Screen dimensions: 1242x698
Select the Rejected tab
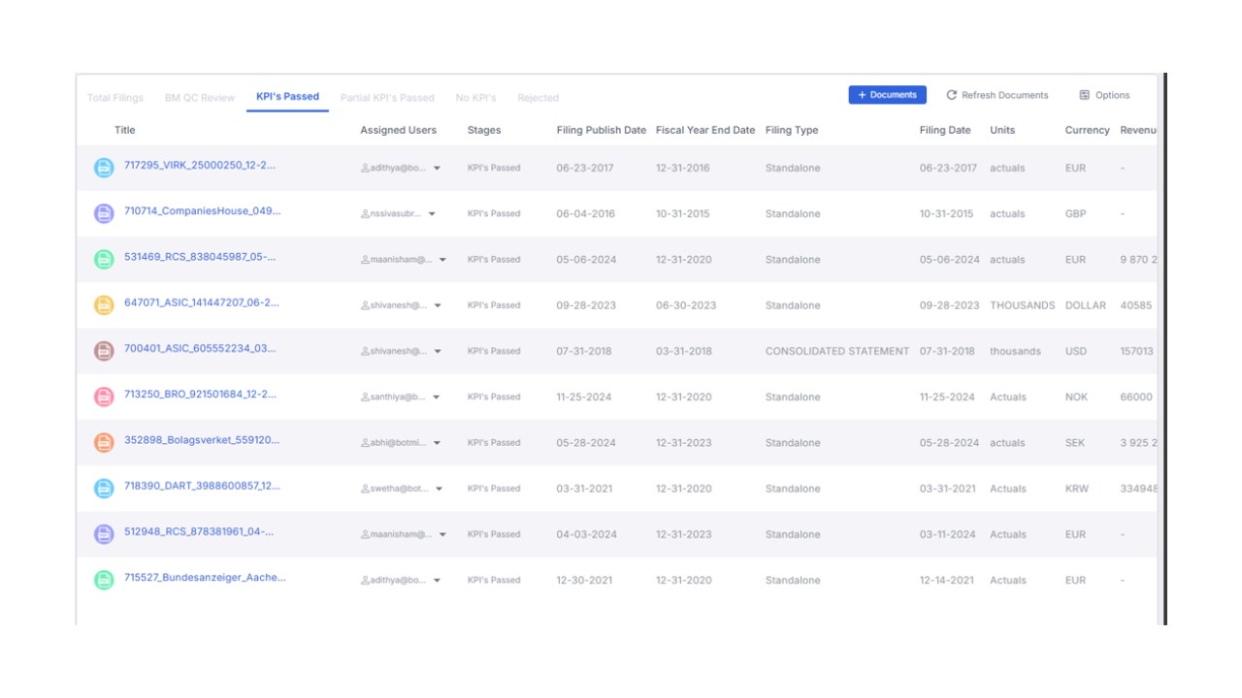point(538,98)
